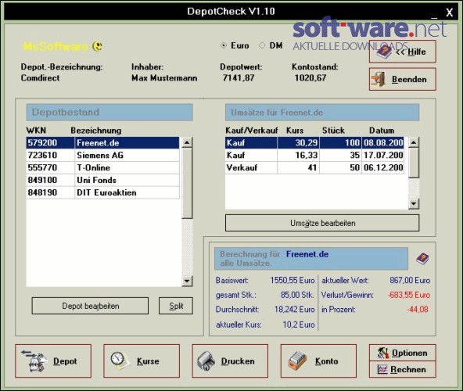Click WKN cell 579200
This screenshot has height=391, width=463.
(x=50, y=143)
